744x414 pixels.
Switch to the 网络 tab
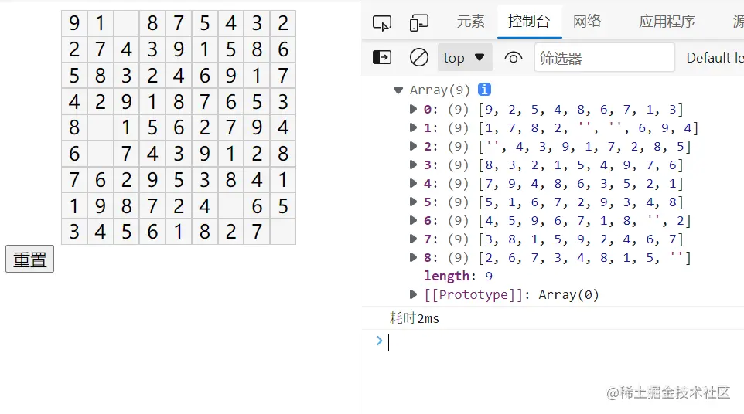(x=586, y=22)
